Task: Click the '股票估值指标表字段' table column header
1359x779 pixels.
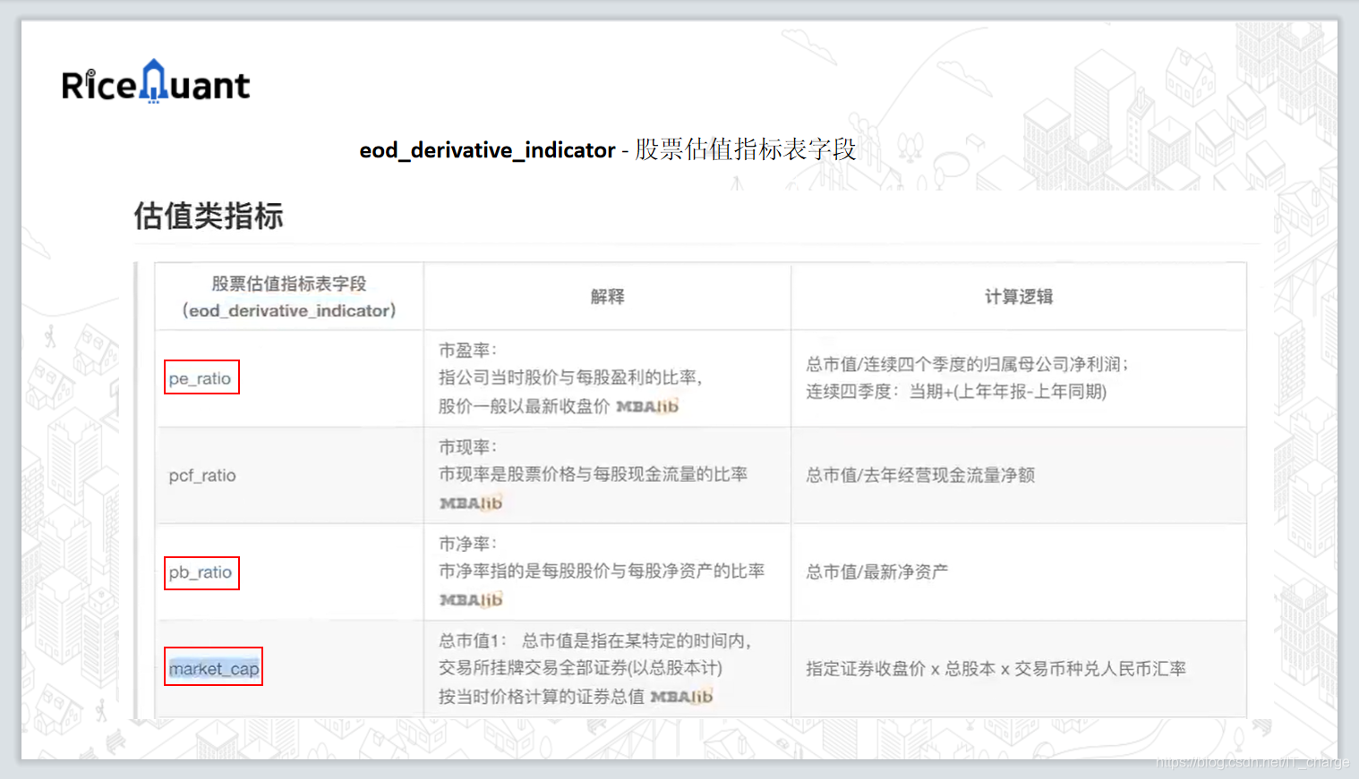Action: point(289,284)
